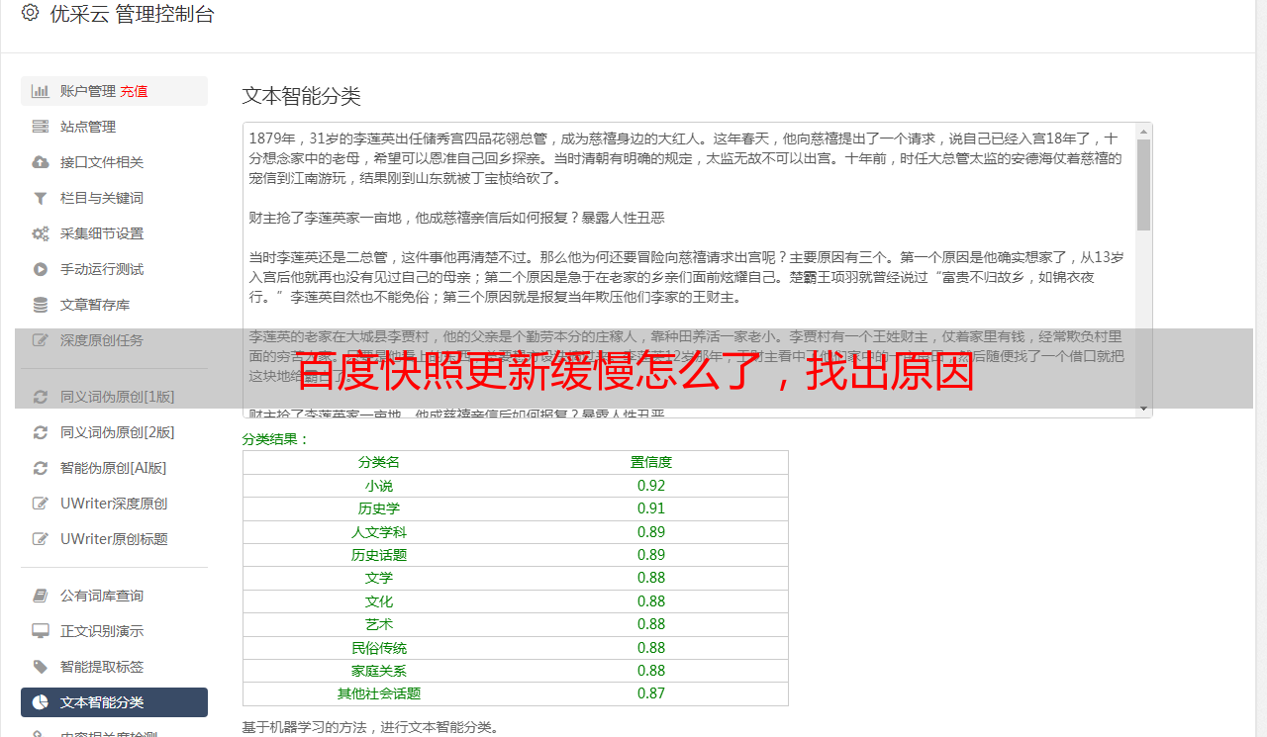Click the filter icon for 栏目与关键词
Viewport: 1267px width, 737px height.
pyautogui.click(x=41, y=198)
